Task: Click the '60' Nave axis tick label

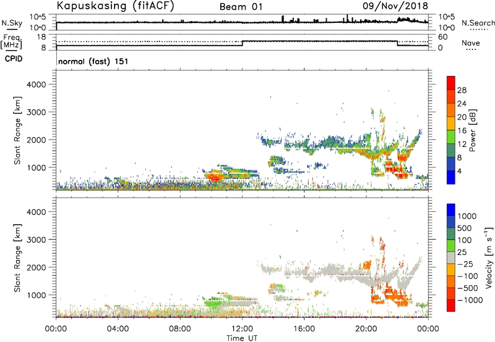Action: 442,37
